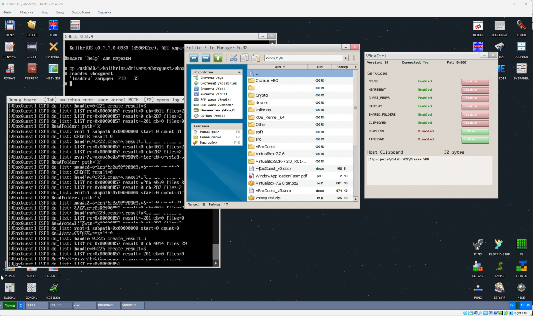Launch the FB2READ reader icon
Viewport: 533px width, 316px height.
(x=31, y=72)
